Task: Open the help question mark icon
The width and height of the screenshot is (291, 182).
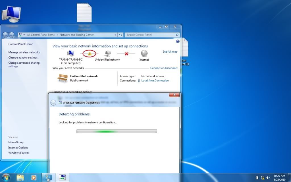Action: click(178, 42)
